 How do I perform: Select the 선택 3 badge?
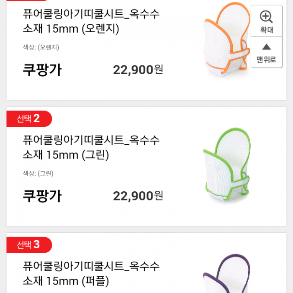(x=29, y=245)
